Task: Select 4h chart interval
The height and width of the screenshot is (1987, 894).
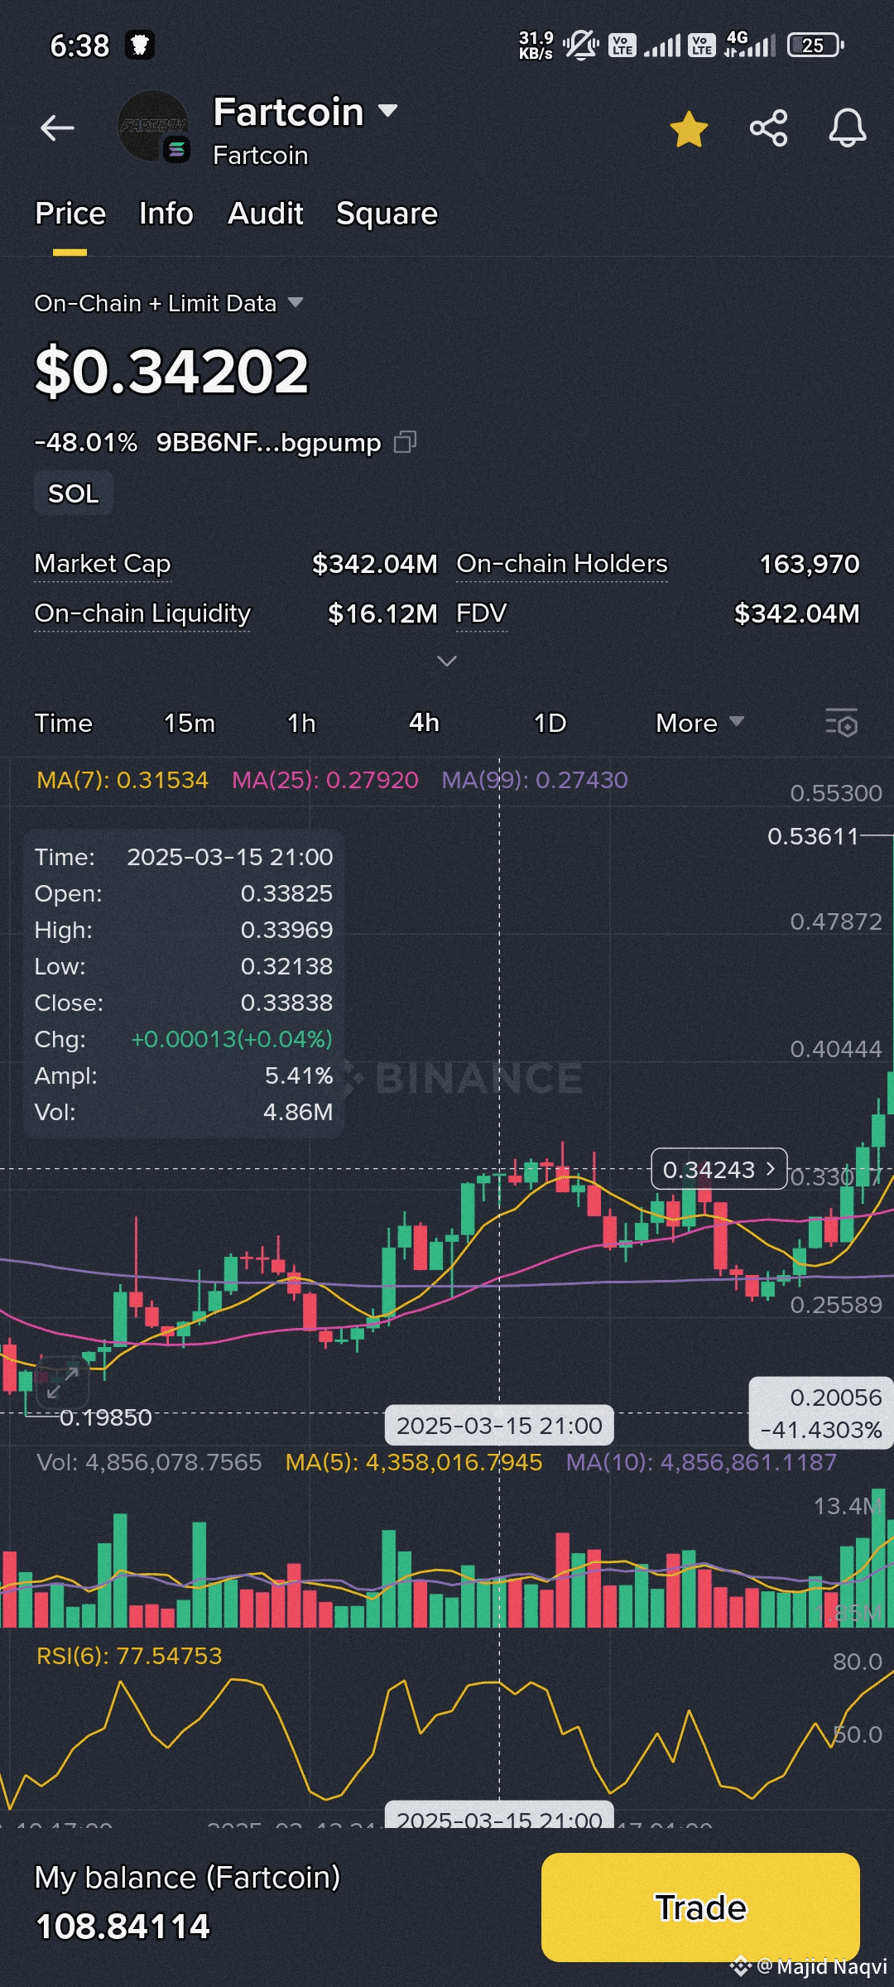Action: point(424,723)
